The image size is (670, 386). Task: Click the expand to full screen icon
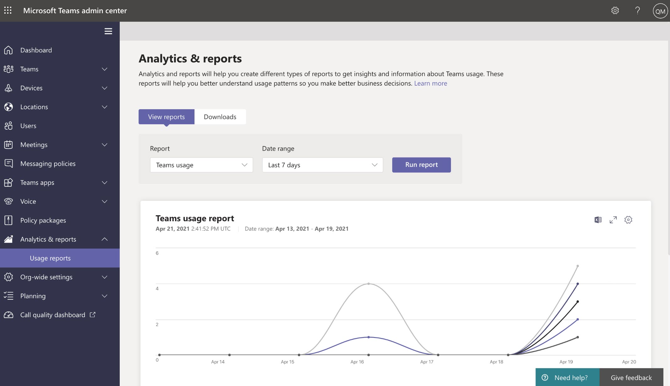pyautogui.click(x=613, y=220)
